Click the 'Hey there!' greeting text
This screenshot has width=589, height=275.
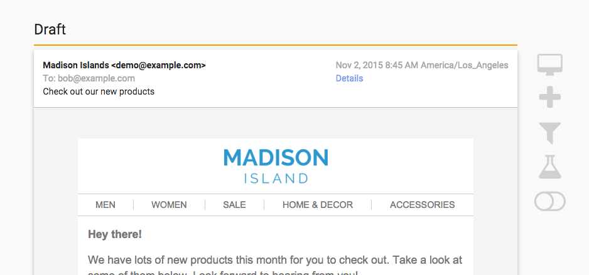(115, 235)
